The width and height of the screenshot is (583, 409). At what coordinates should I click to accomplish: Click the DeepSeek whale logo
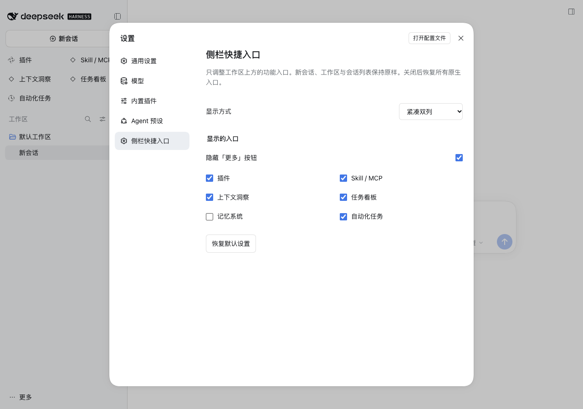13,16
